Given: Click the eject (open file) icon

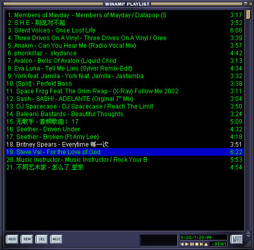Looking at the screenshot, I should click(x=206, y=244).
